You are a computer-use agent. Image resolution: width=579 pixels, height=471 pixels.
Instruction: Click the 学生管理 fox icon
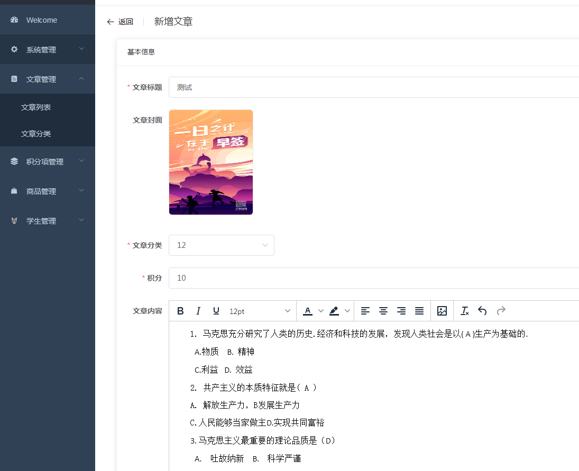tap(14, 221)
